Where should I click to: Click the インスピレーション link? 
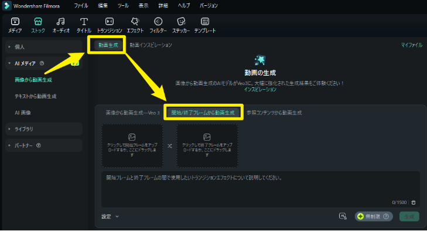coord(260,90)
